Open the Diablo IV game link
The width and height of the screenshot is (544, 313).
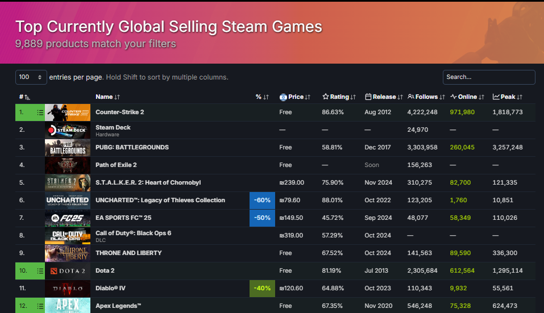click(x=110, y=289)
